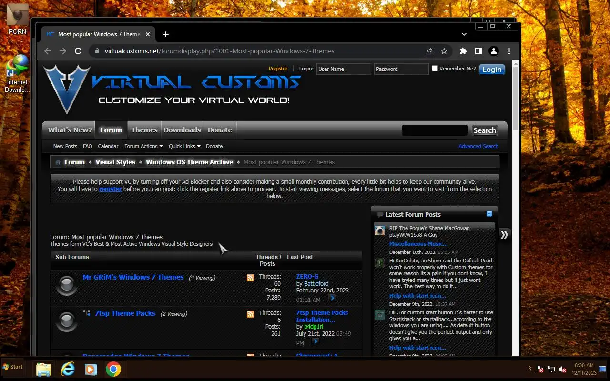Click the Virtual Customs V logo

[x=67, y=89]
